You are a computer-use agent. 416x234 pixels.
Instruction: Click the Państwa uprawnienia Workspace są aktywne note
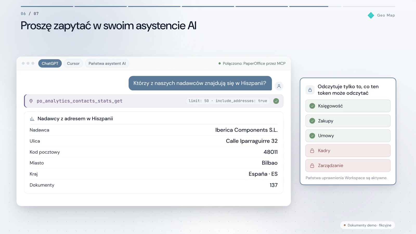pyautogui.click(x=346, y=178)
